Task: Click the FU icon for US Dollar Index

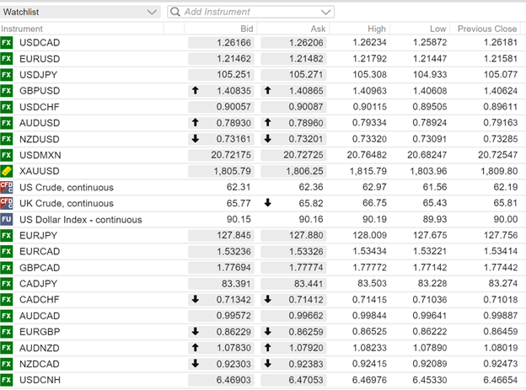Action: 7,219
